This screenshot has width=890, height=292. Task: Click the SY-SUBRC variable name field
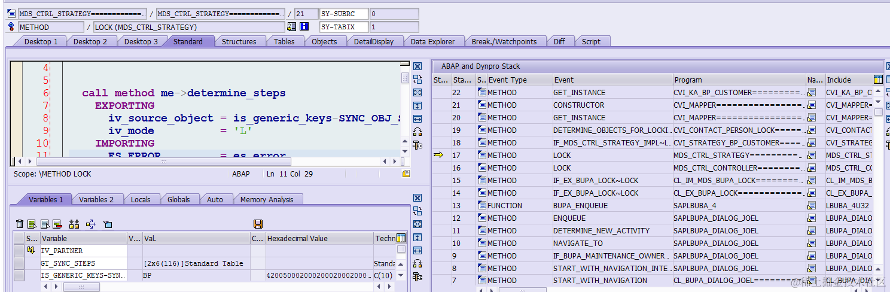(x=343, y=14)
